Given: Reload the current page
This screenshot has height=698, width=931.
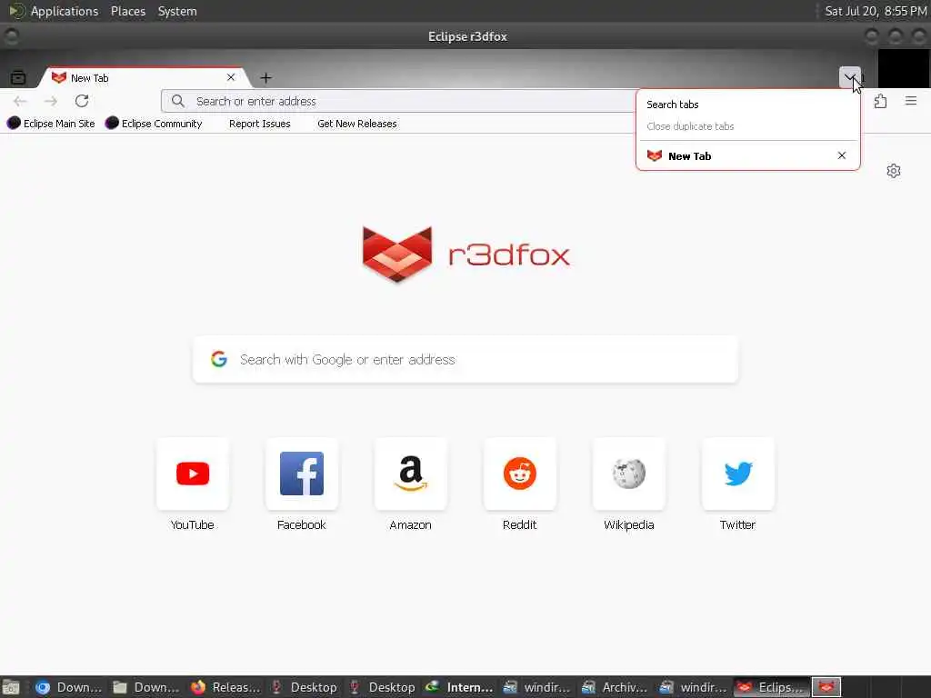Looking at the screenshot, I should coord(82,101).
